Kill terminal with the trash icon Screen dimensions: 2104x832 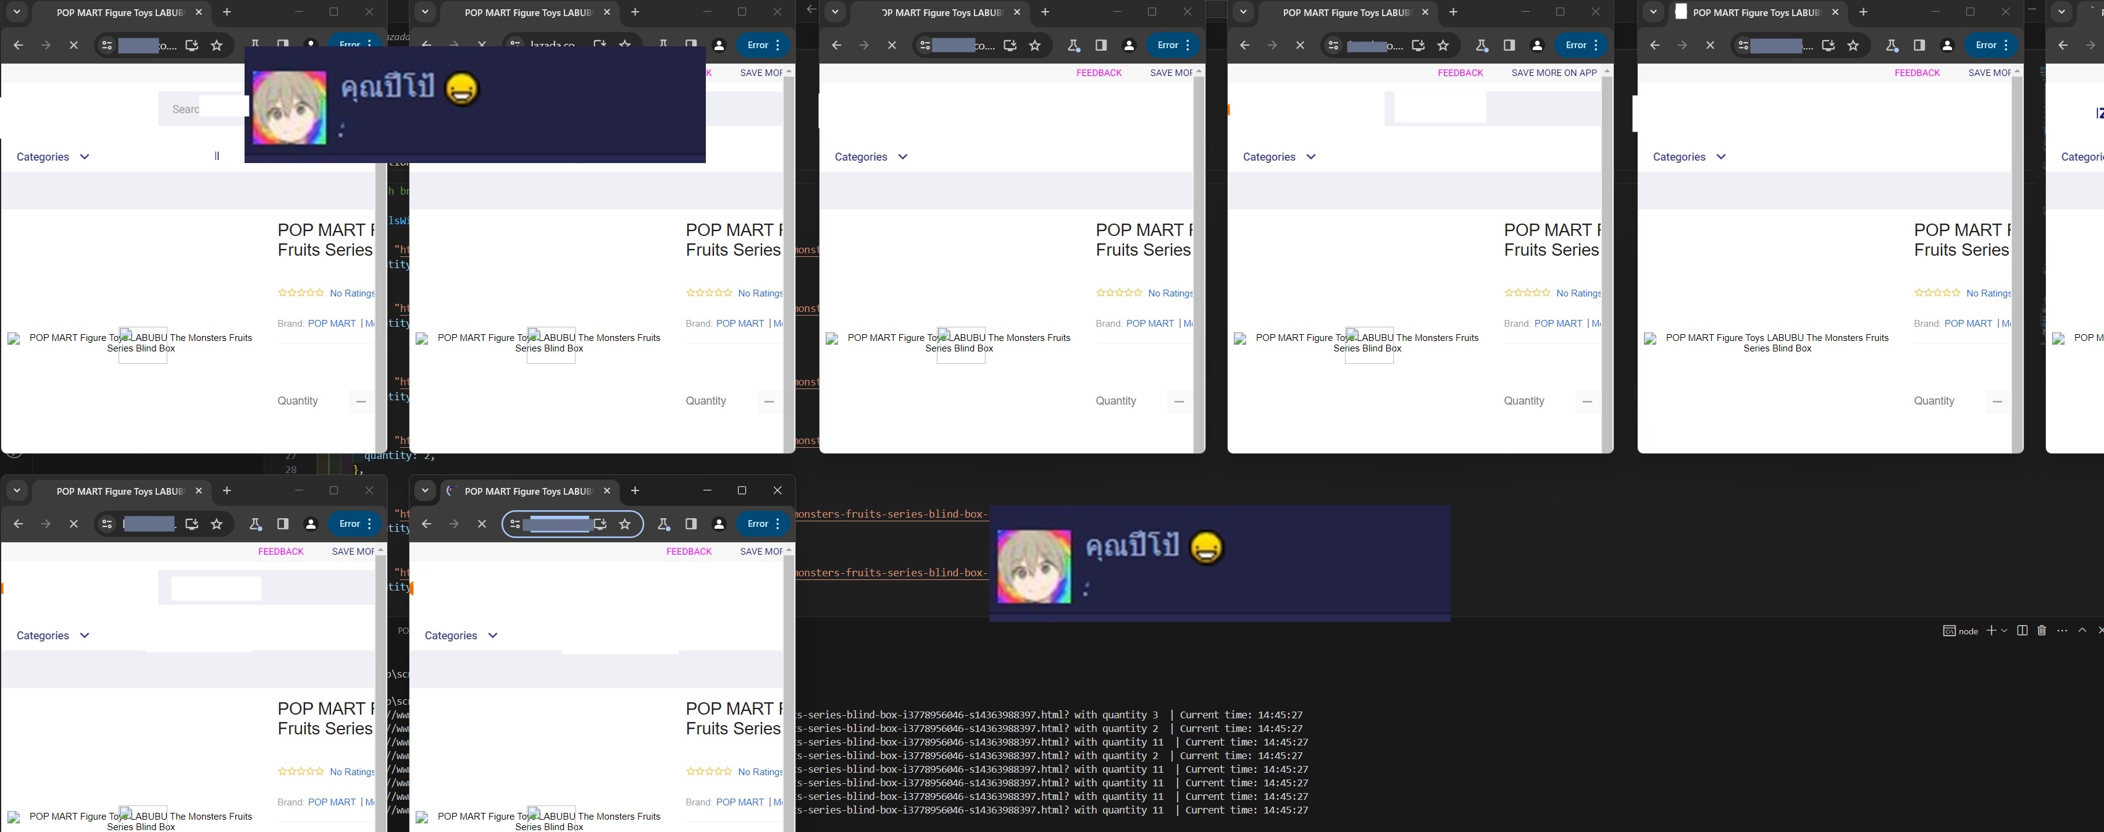point(2042,630)
